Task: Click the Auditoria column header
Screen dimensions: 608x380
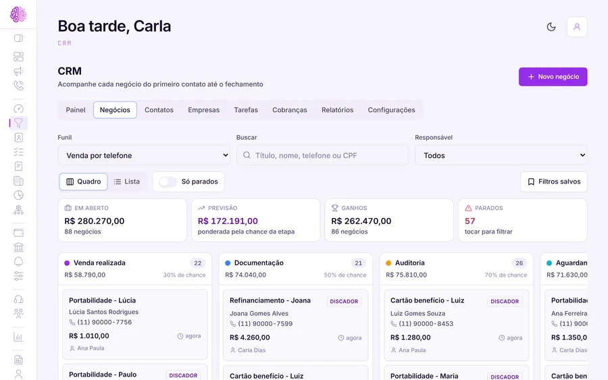Action: click(457, 269)
